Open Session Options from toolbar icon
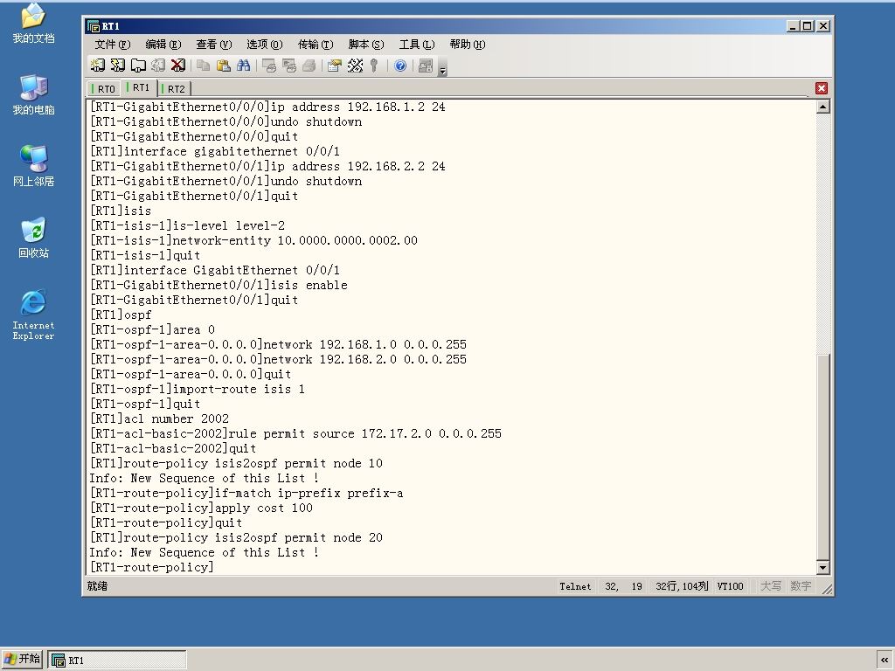This screenshot has height=671, width=895. coord(335,66)
